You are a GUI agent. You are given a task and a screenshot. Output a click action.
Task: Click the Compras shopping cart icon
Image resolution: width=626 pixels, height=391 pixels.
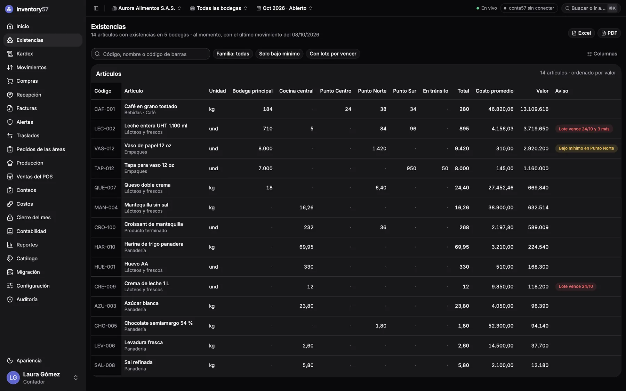point(10,81)
